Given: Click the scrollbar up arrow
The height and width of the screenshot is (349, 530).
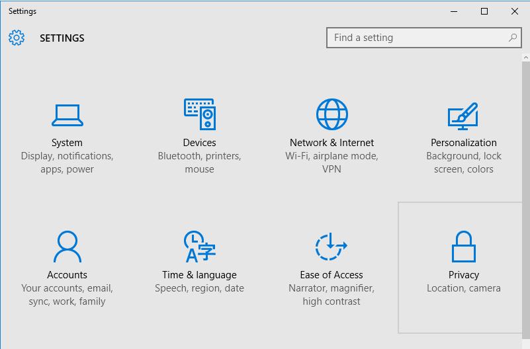Looking at the screenshot, I should click(x=525, y=58).
